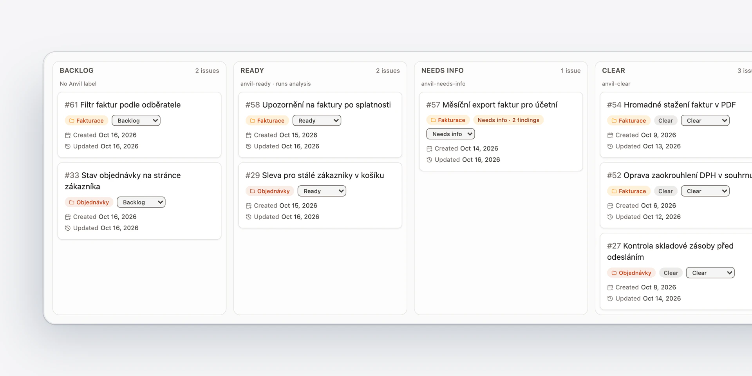Click 'anvil-ready · runs analysis' subtitle

(275, 84)
